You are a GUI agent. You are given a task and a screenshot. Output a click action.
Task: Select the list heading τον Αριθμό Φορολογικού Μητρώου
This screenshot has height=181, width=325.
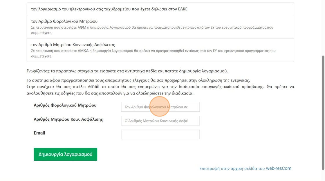click(x=64, y=21)
